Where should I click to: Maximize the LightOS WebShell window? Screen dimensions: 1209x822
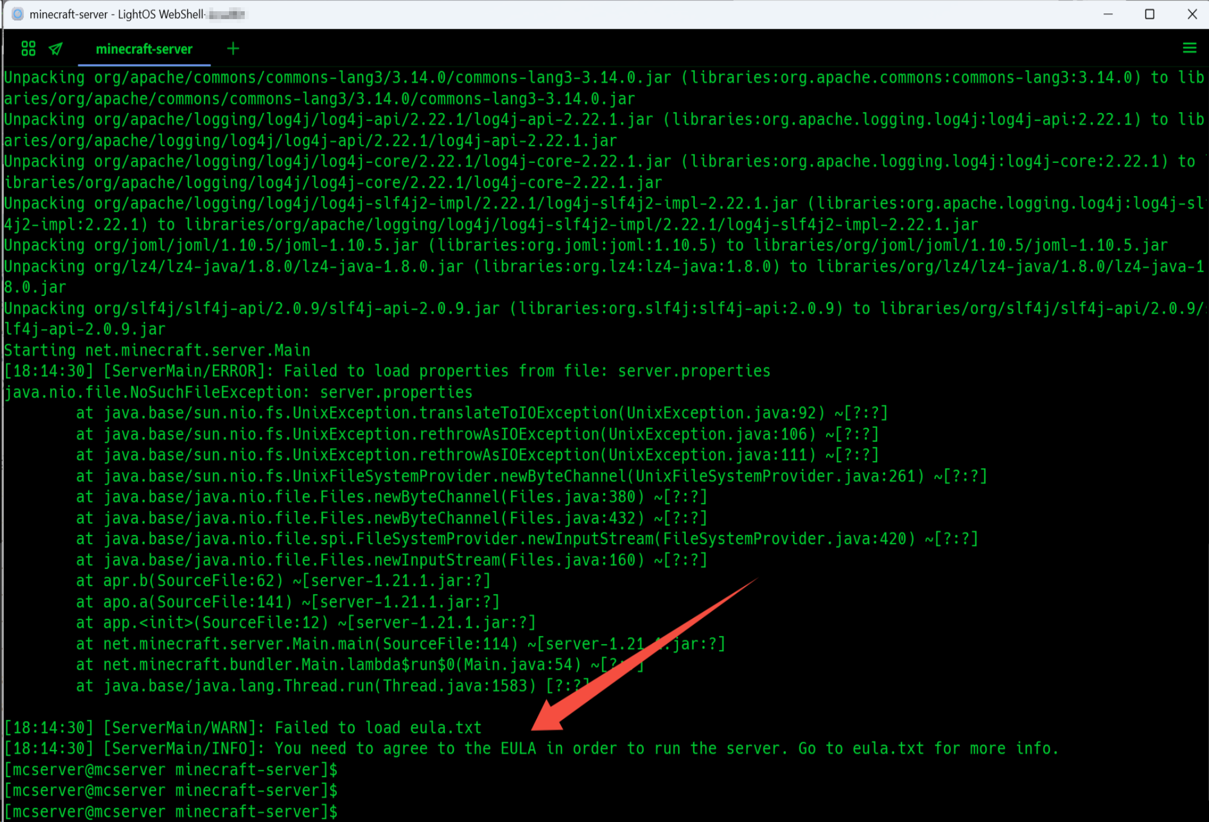click(x=1150, y=14)
